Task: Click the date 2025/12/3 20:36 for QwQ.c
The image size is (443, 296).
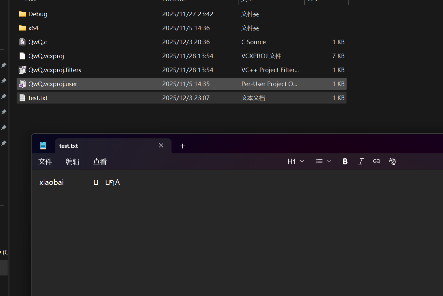Action: (x=186, y=42)
